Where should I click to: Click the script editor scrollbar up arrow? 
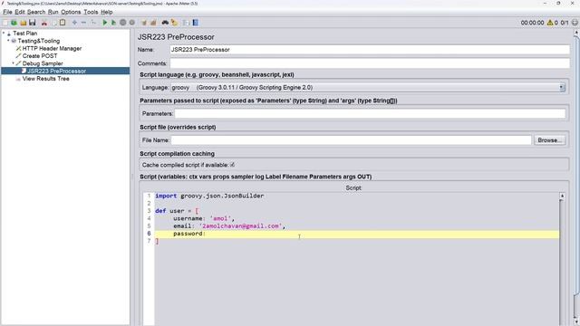click(x=562, y=196)
